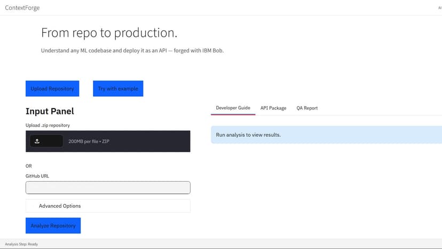The width and height of the screenshot is (442, 249).
Task: Click the Upload .zip repository label
Action: point(48,125)
